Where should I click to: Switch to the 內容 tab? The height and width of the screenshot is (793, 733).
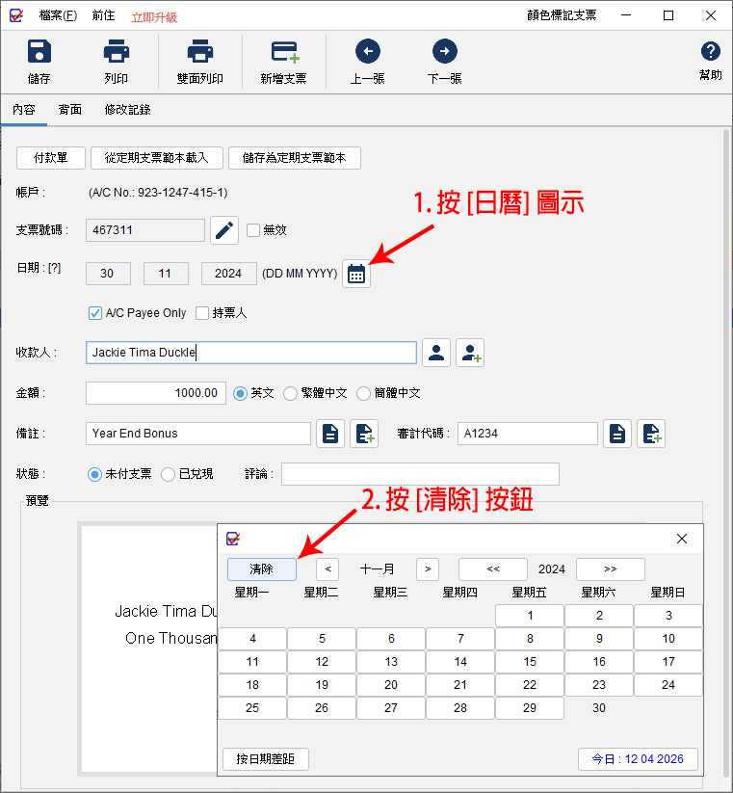coord(24,109)
